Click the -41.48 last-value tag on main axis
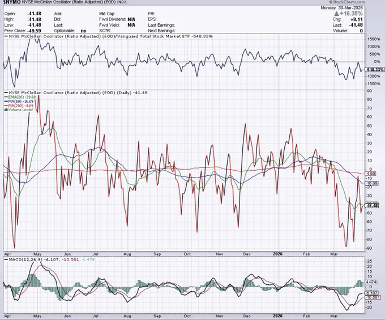This screenshot has width=385, height=320. (x=372, y=205)
